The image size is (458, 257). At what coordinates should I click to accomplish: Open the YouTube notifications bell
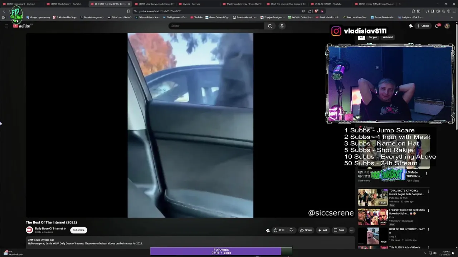pyautogui.click(x=437, y=26)
